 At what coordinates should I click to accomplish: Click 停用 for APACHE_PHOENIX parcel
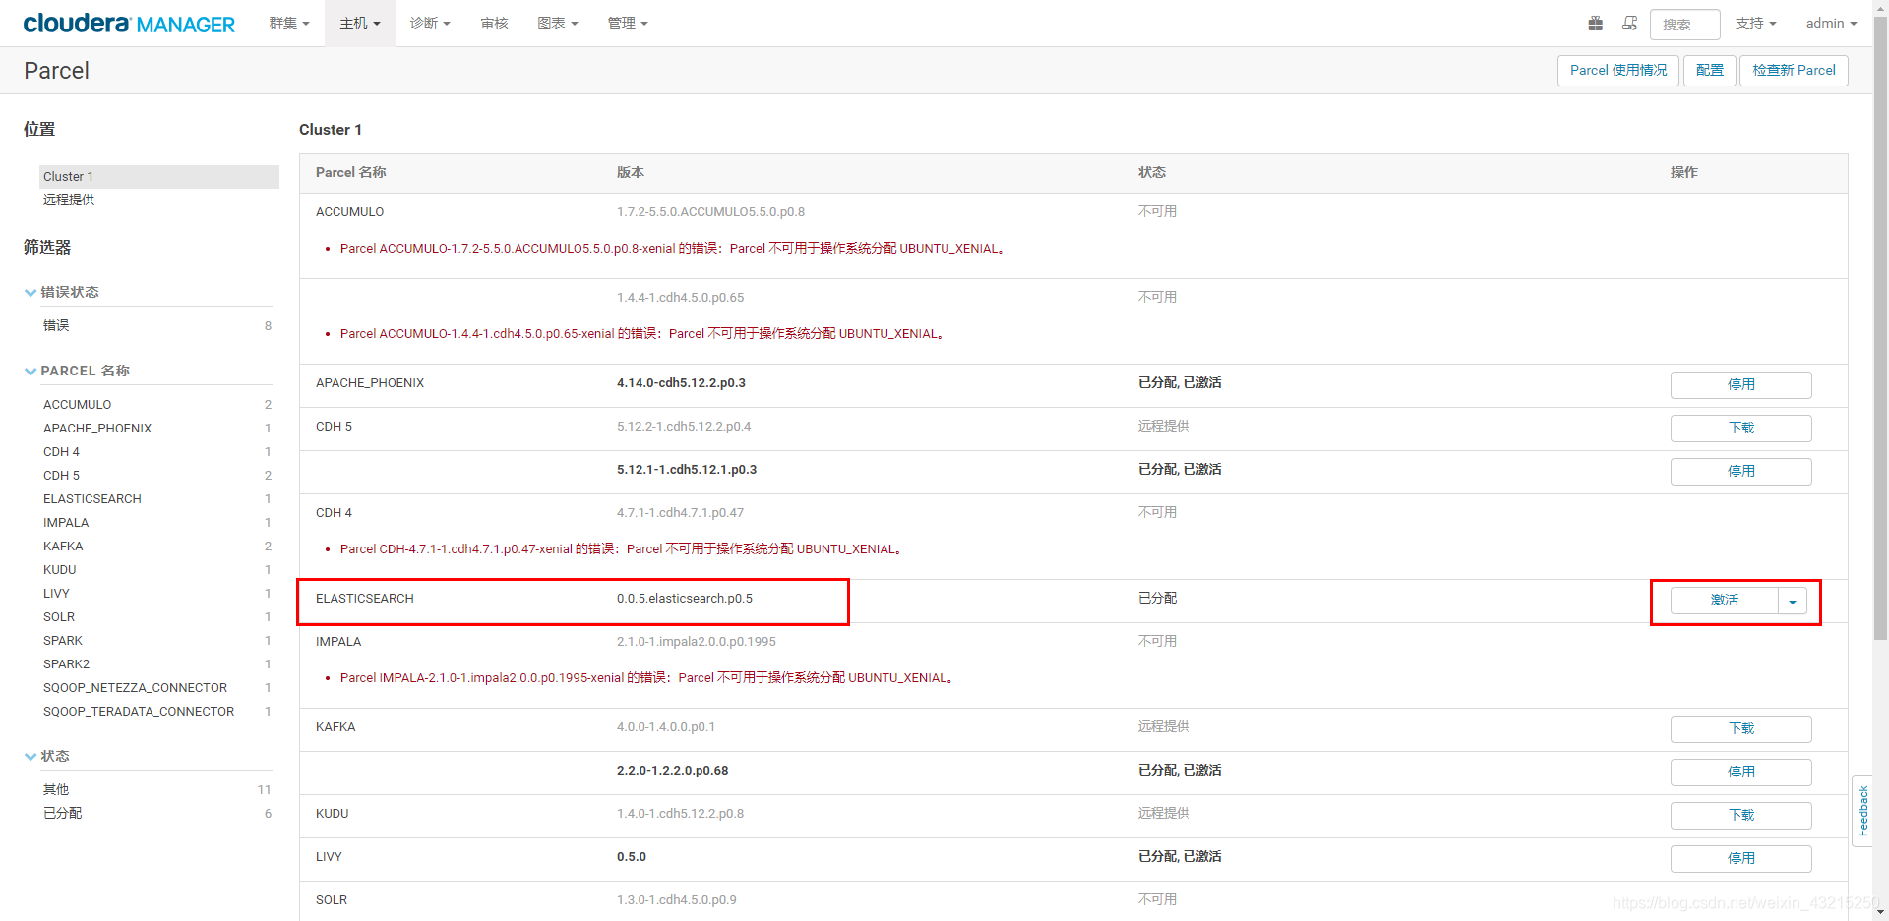[x=1740, y=384]
